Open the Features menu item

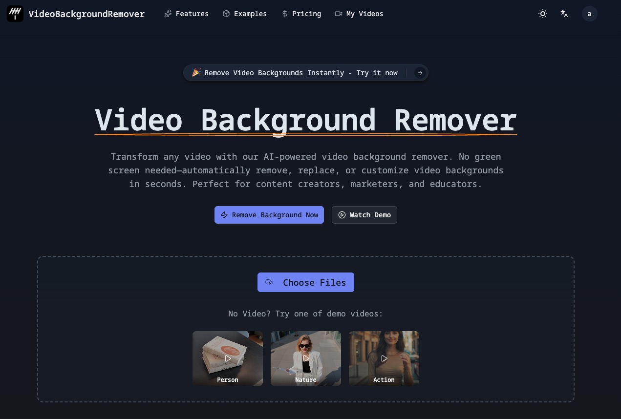click(x=186, y=14)
